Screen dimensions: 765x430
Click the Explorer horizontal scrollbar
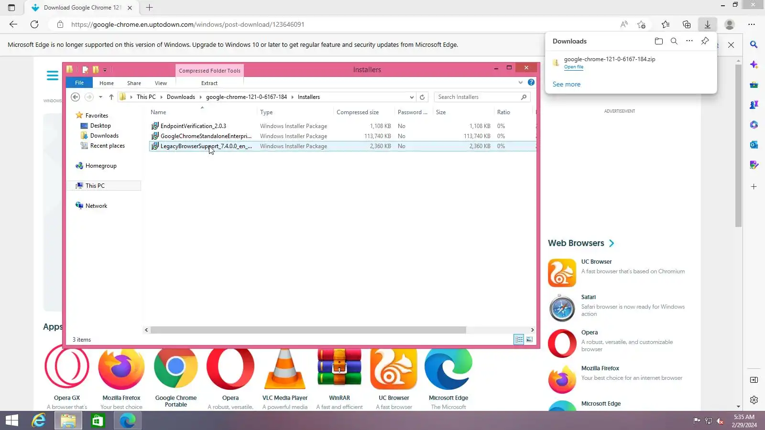click(x=308, y=330)
